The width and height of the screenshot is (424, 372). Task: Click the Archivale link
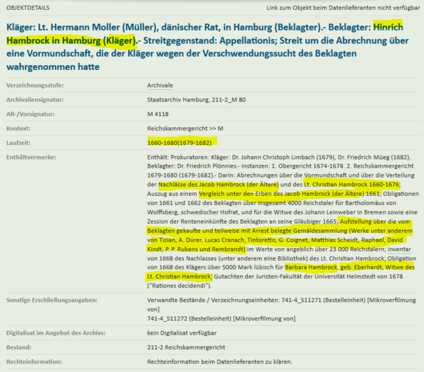(160, 85)
